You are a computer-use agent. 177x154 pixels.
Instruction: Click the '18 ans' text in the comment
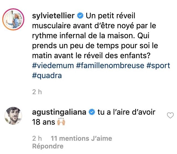(x=44, y=122)
